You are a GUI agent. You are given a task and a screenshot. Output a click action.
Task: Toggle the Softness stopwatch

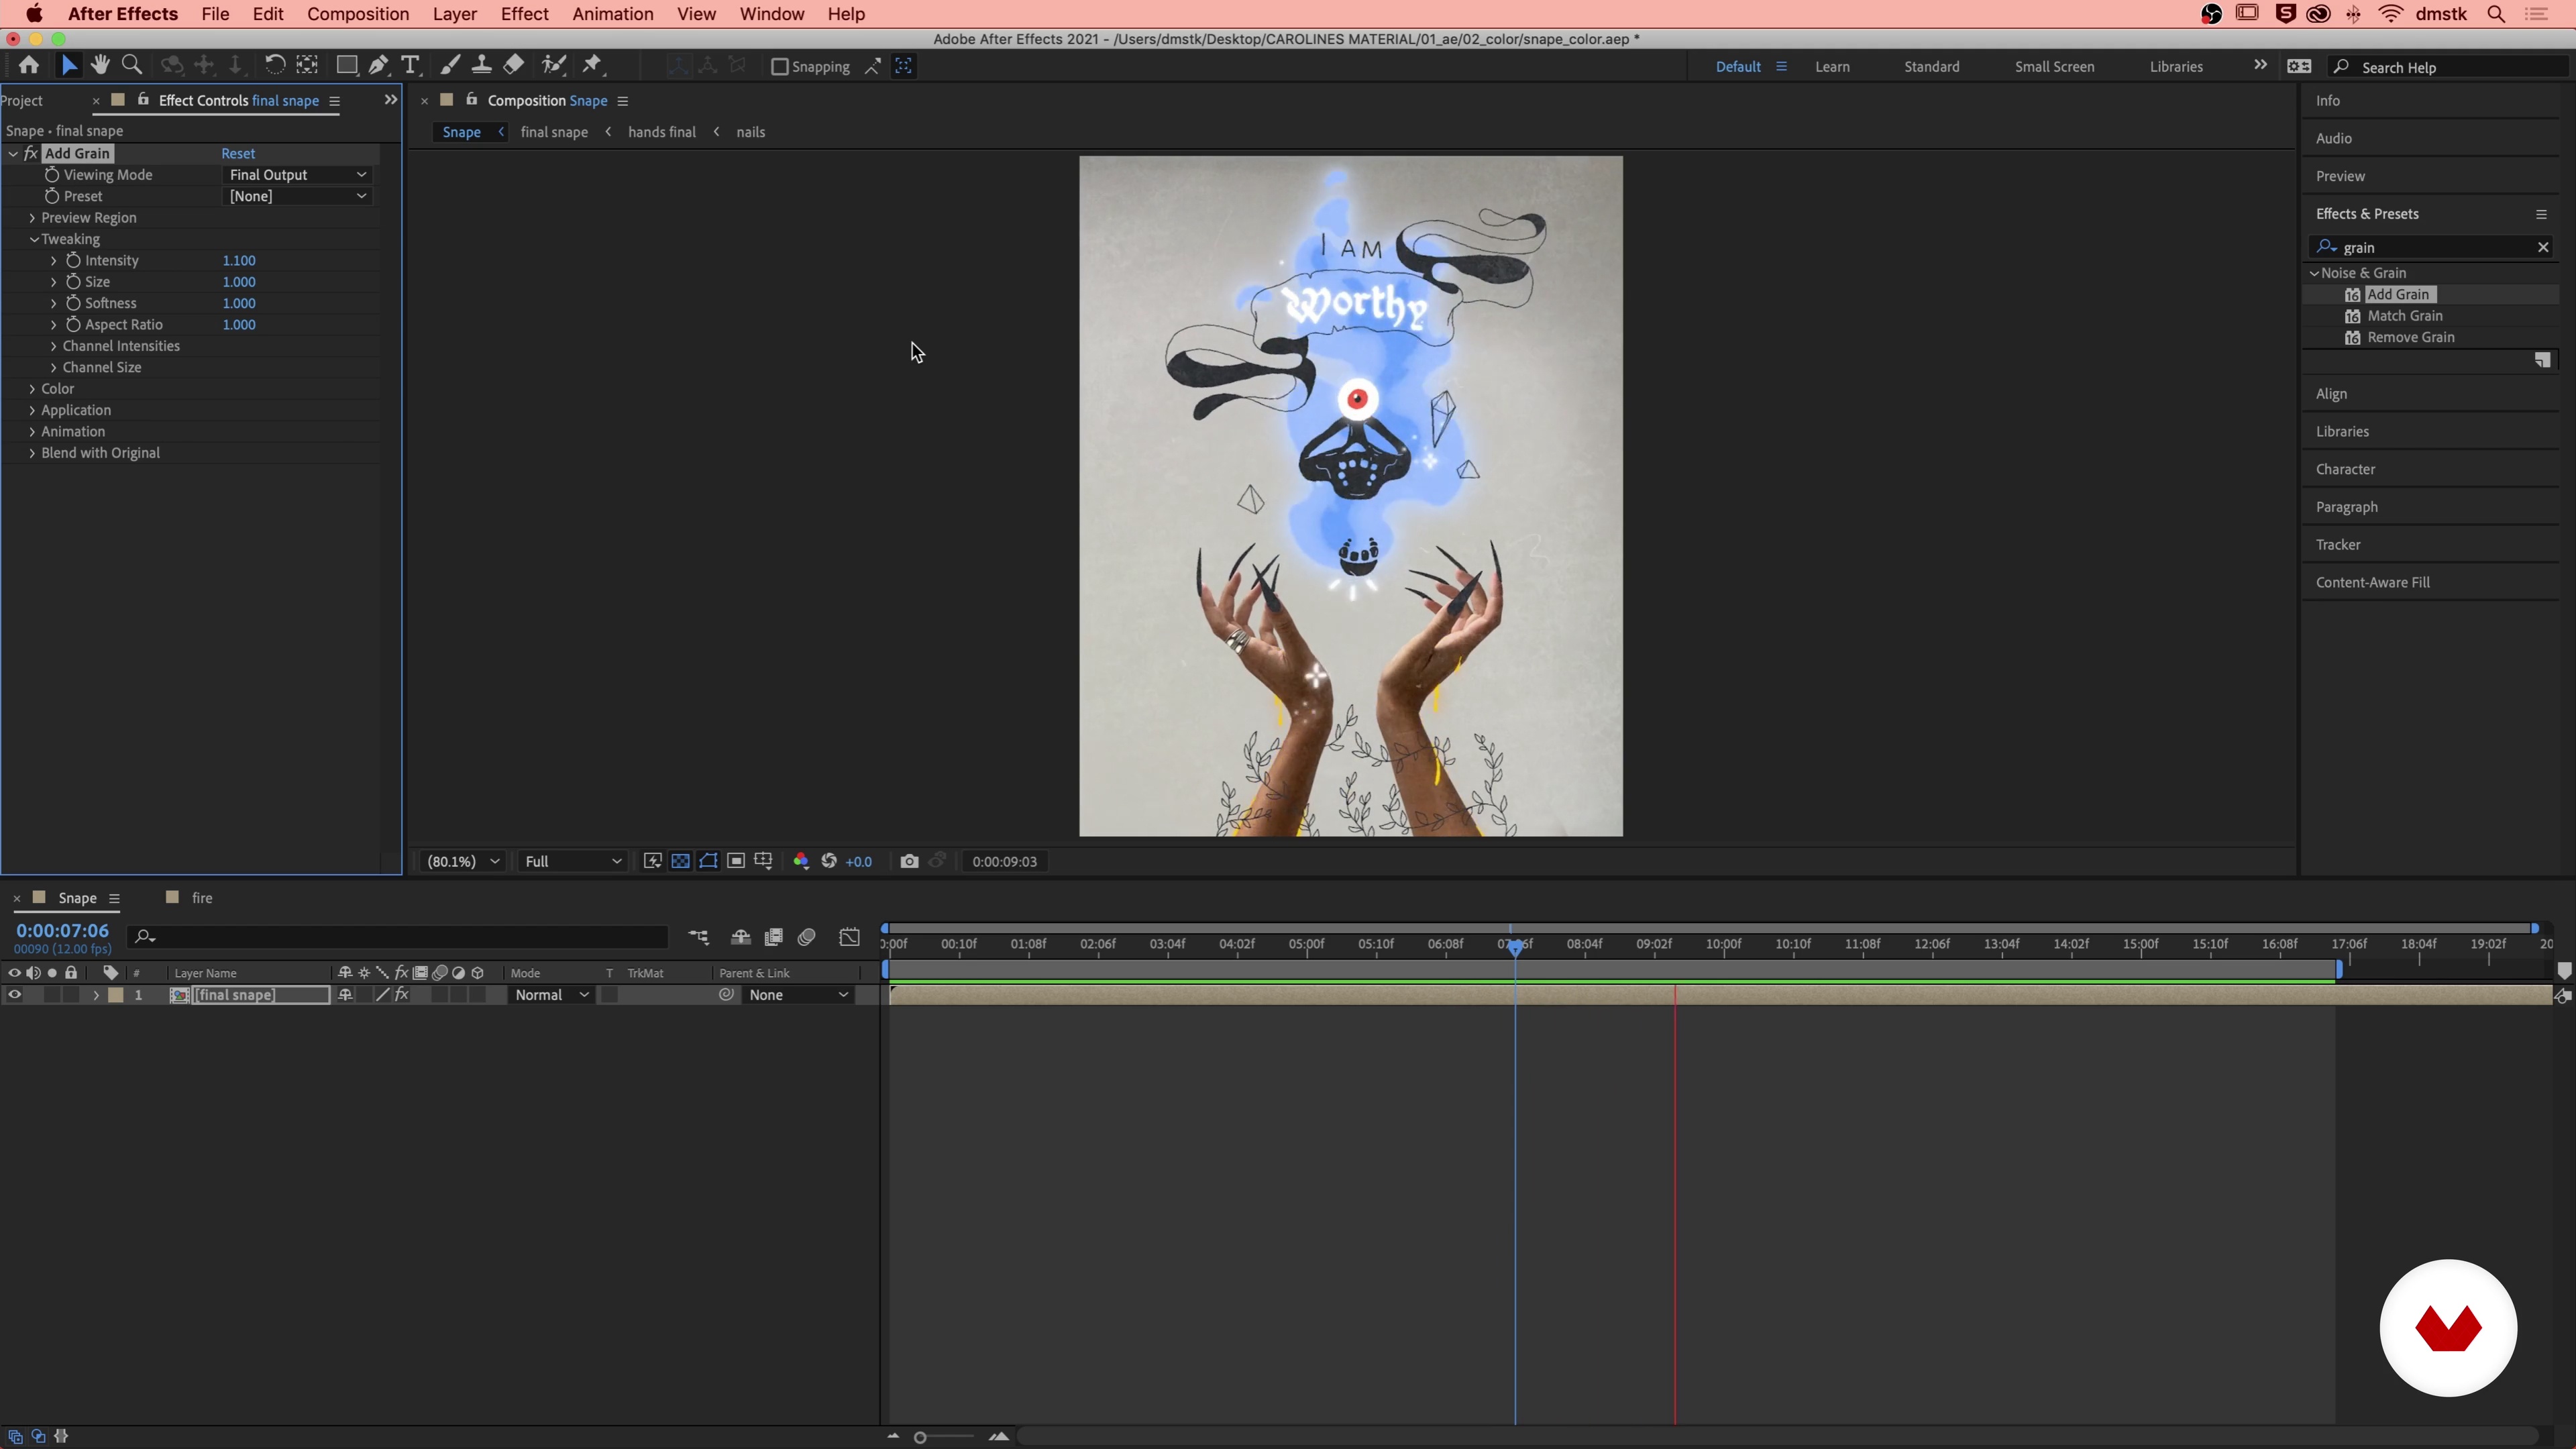click(73, 303)
